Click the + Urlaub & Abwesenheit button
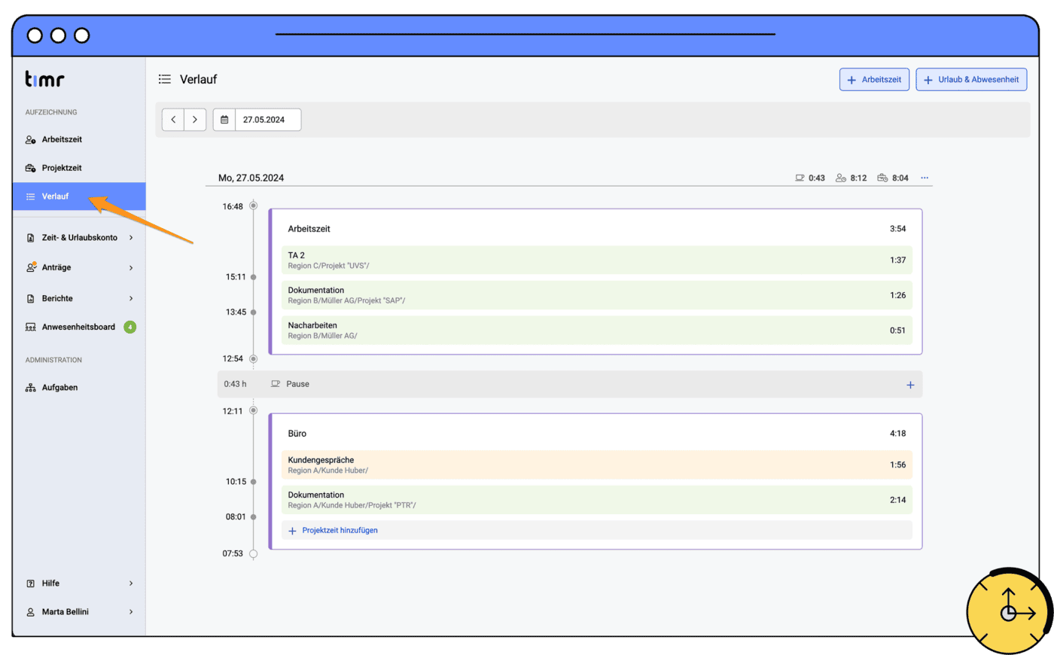Screen dimensions: 1054x655 click(x=971, y=80)
